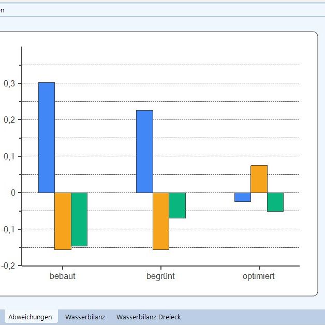Select the small blue bar for optimiert
Viewport: 325px width, 325px height.
coord(242,197)
